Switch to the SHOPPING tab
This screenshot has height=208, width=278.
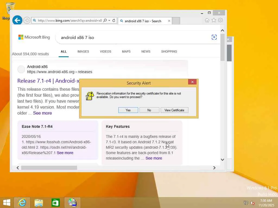(x=169, y=51)
